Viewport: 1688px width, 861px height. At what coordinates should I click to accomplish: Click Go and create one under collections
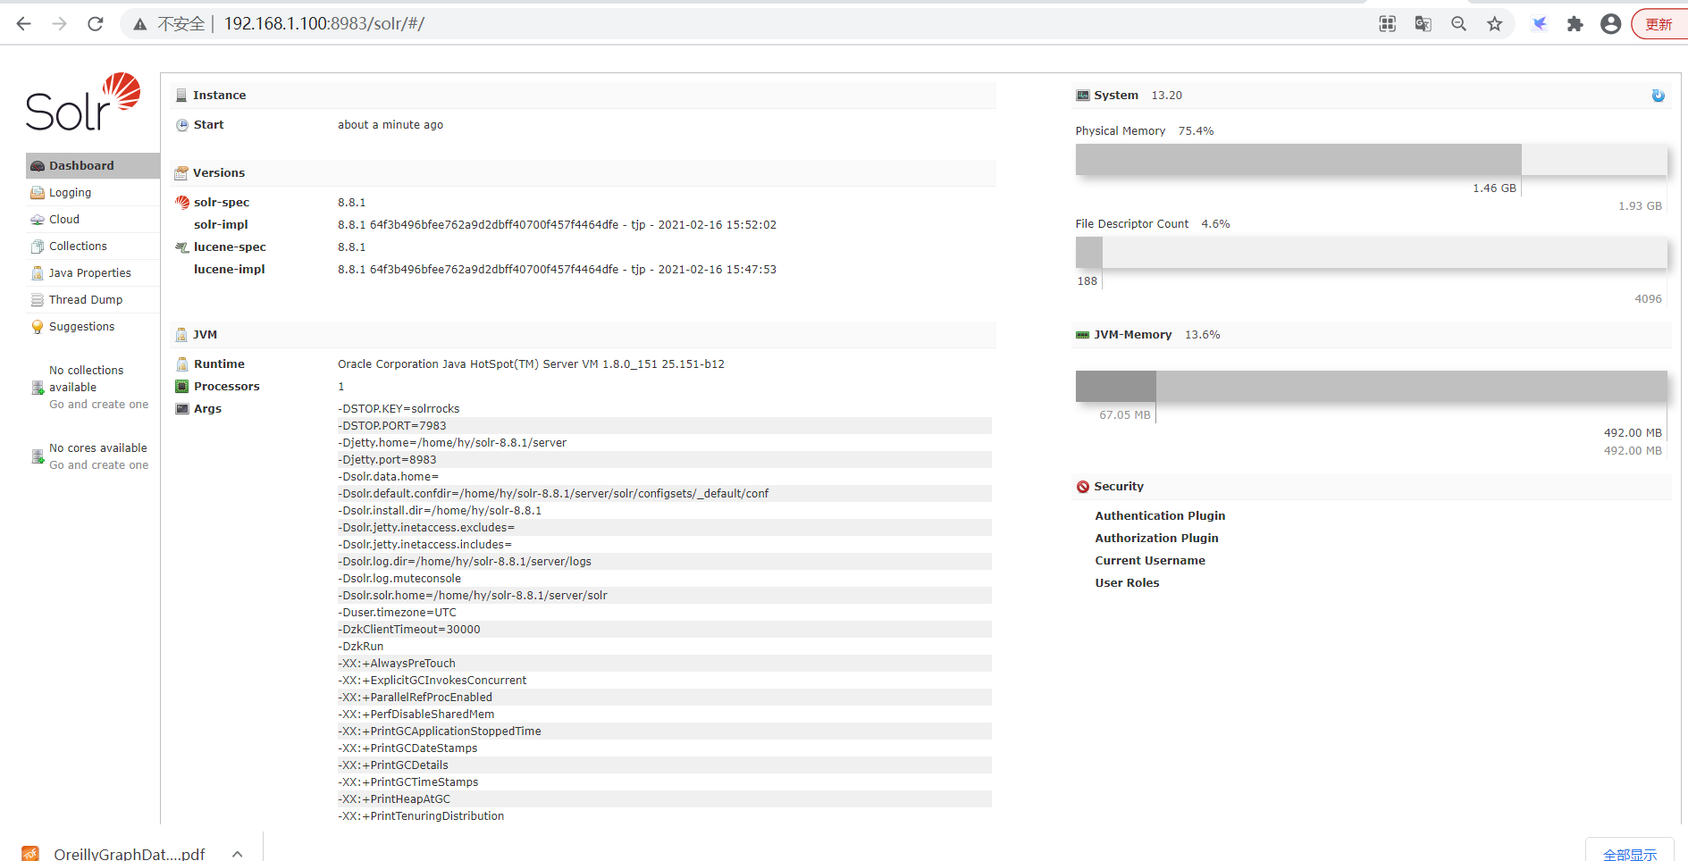[x=99, y=405]
